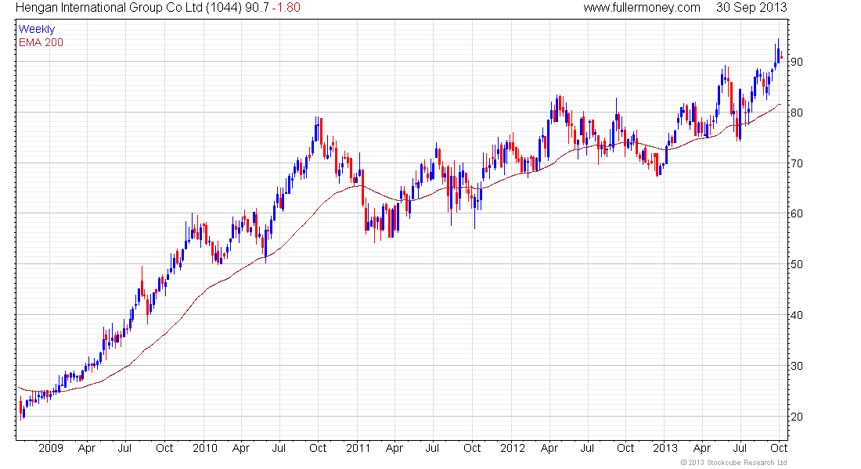The height and width of the screenshot is (469, 861).
Task: Click the 20 price axis label
Action: coord(796,417)
